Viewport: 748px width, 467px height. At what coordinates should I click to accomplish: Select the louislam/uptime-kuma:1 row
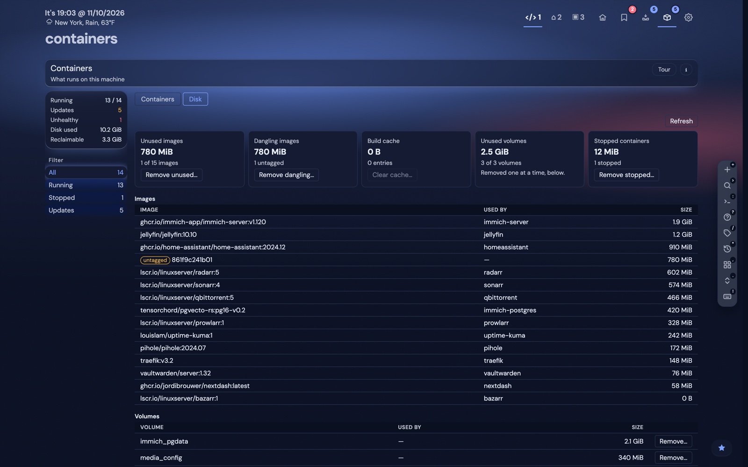pos(416,335)
